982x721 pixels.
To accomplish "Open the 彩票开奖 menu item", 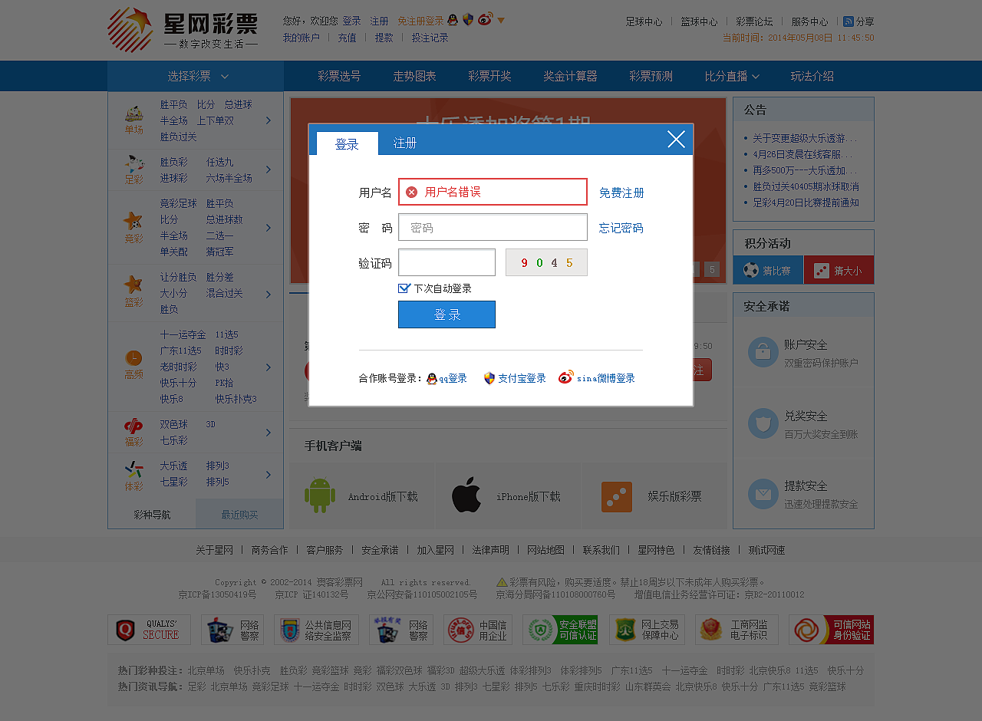I will point(491,76).
